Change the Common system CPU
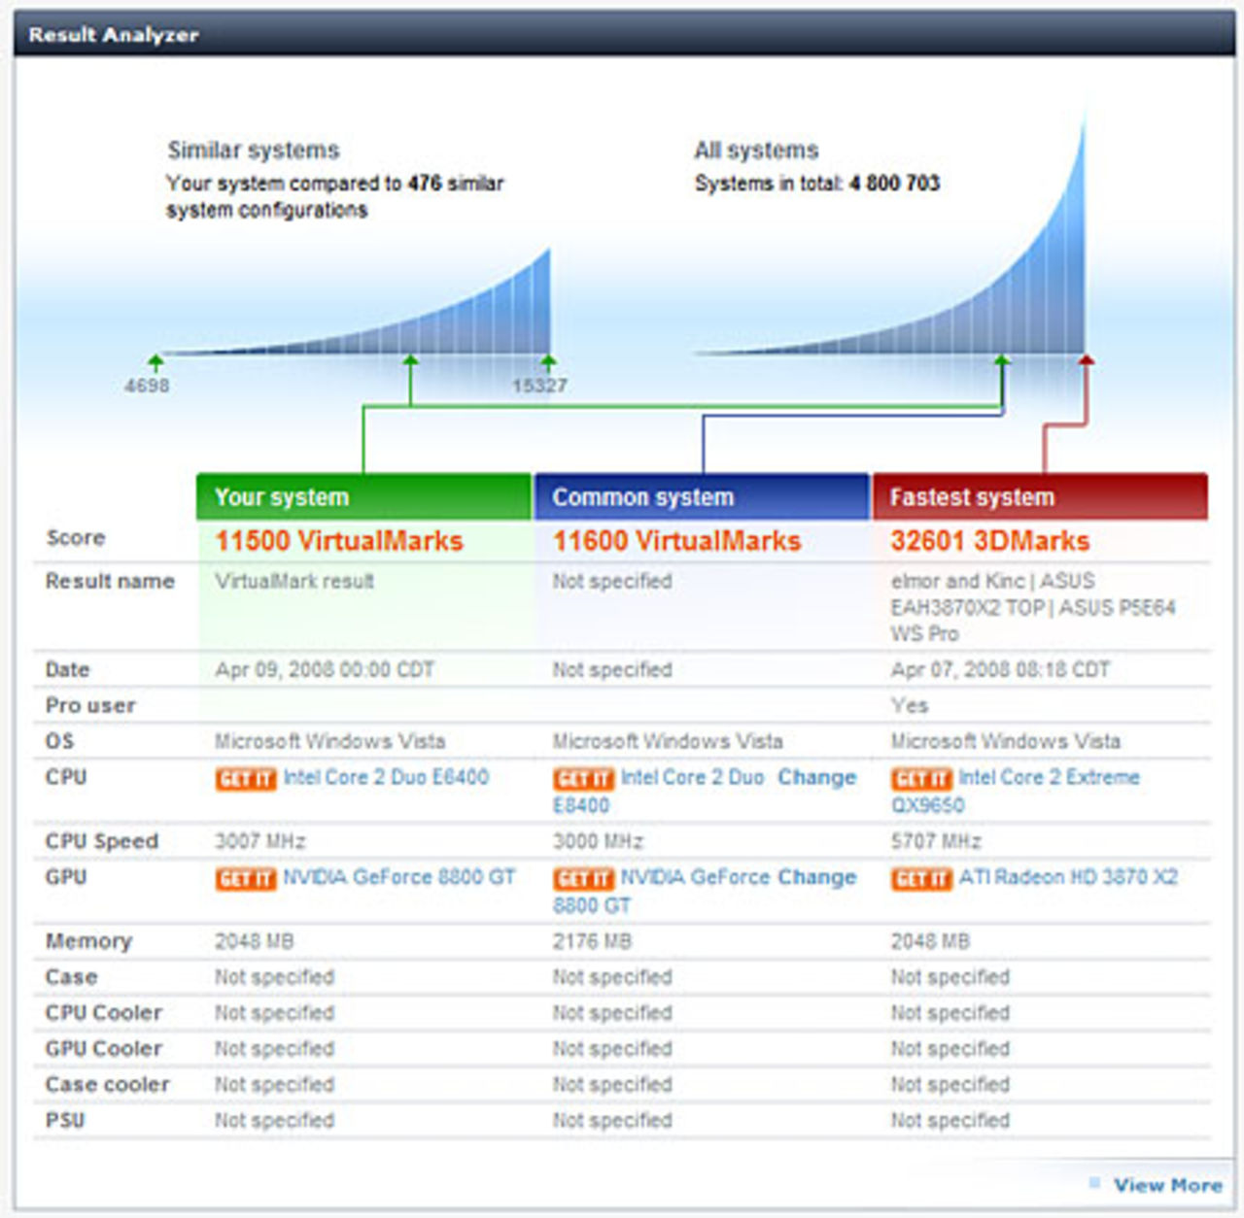This screenshot has width=1244, height=1218. [x=816, y=778]
